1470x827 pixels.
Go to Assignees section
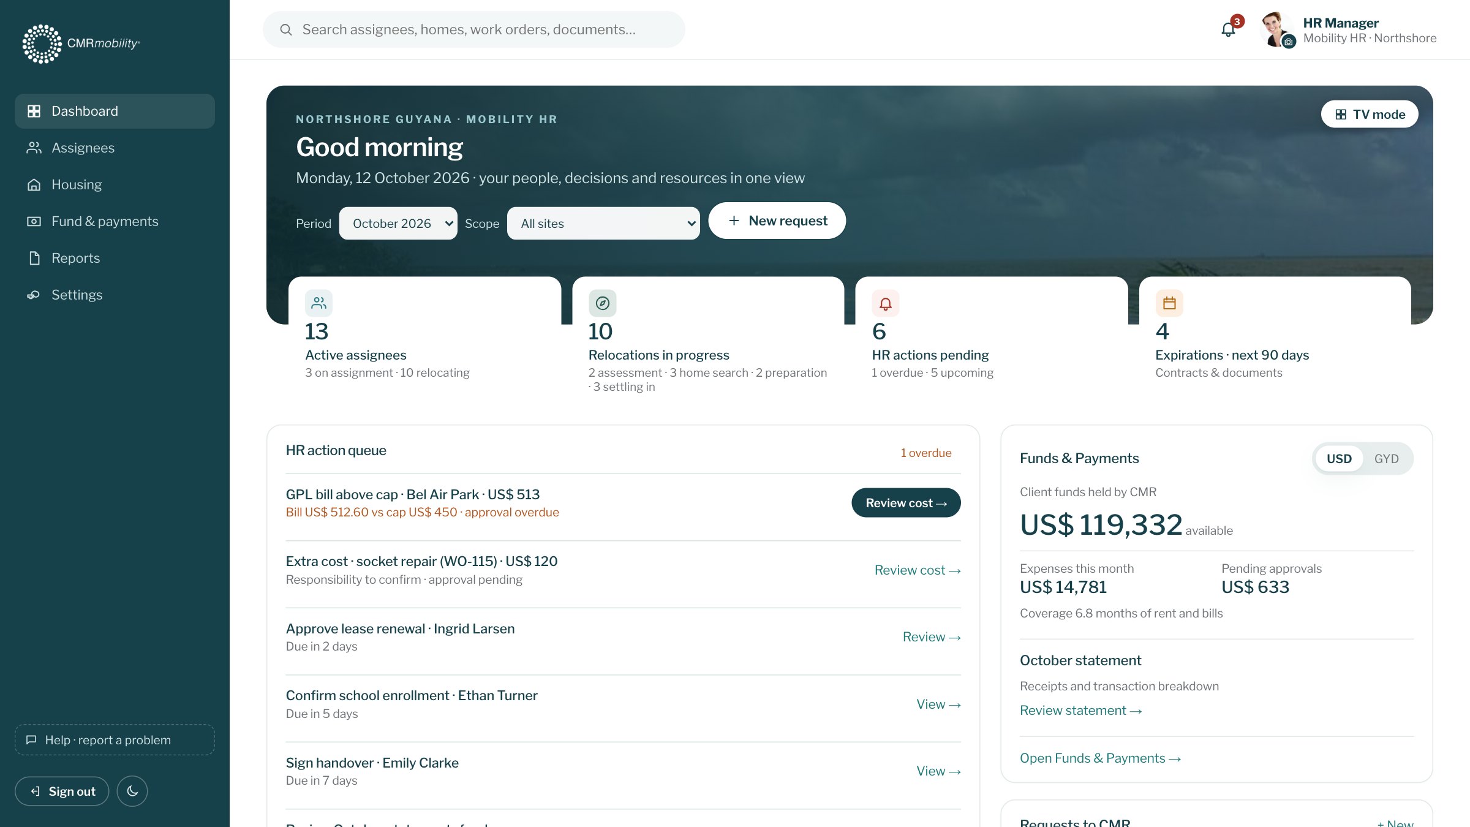point(115,148)
